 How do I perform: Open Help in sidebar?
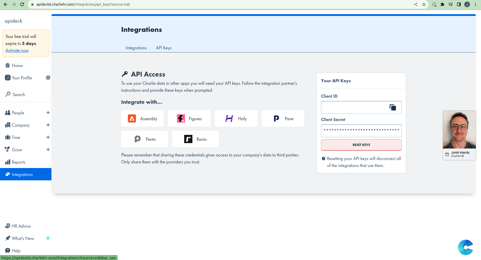(16, 251)
